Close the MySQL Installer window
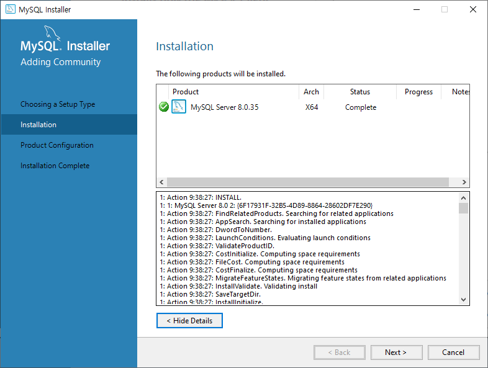The height and width of the screenshot is (368, 488). tap(473, 10)
